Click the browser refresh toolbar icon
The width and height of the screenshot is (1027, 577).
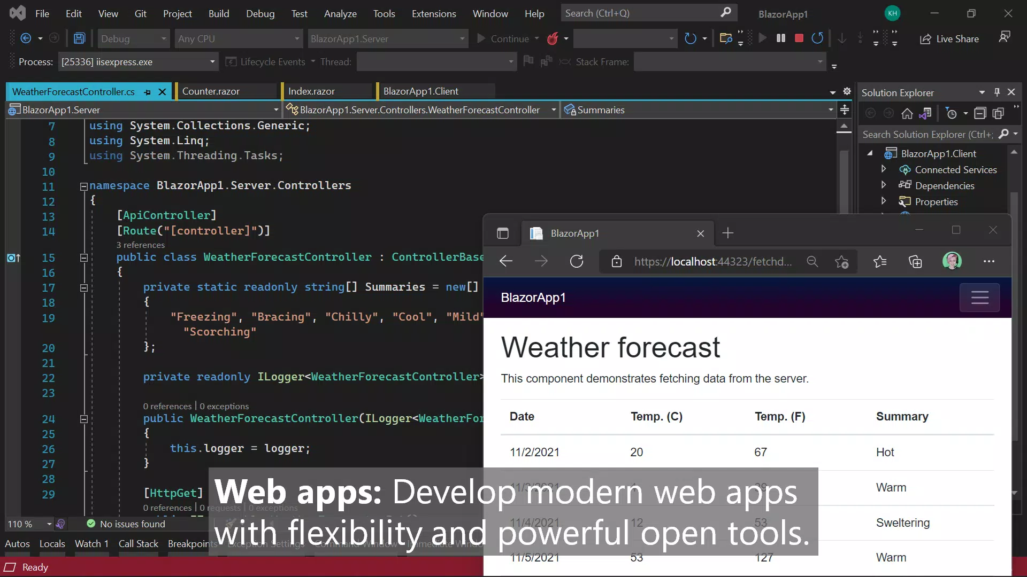(x=690, y=38)
